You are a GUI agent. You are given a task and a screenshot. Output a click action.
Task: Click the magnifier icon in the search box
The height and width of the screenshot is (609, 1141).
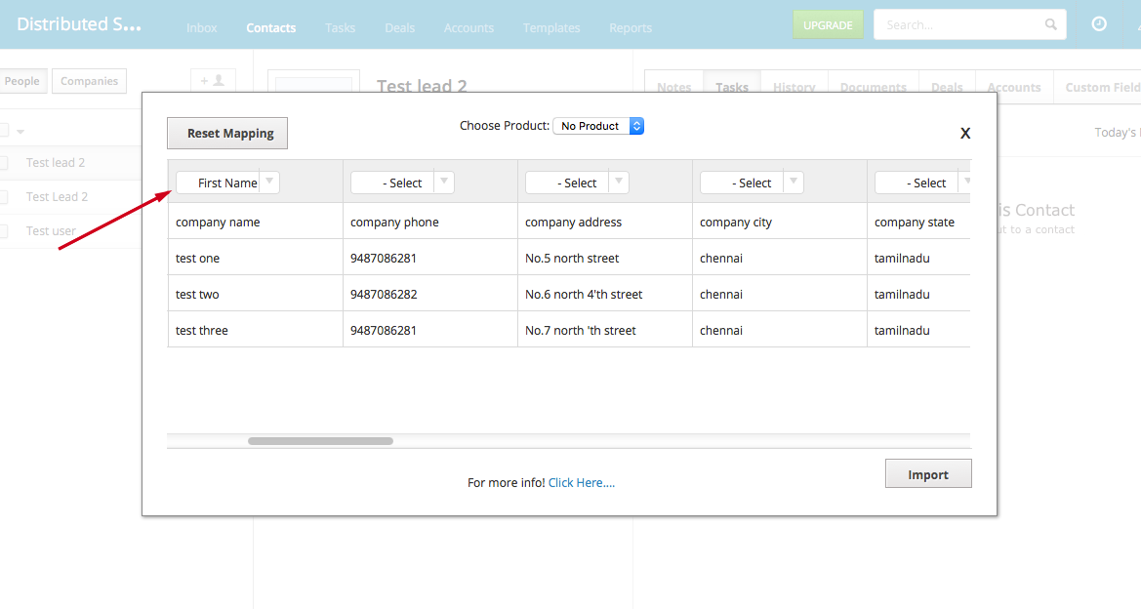pyautogui.click(x=1049, y=23)
